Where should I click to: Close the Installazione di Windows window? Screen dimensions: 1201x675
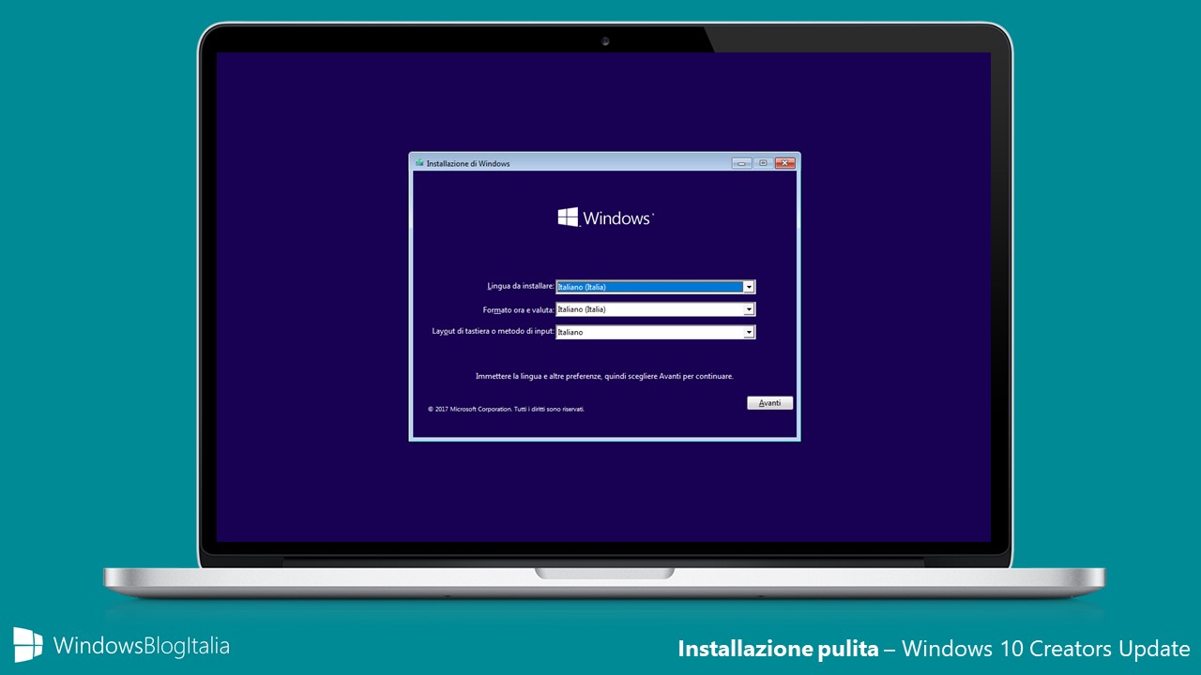point(784,163)
